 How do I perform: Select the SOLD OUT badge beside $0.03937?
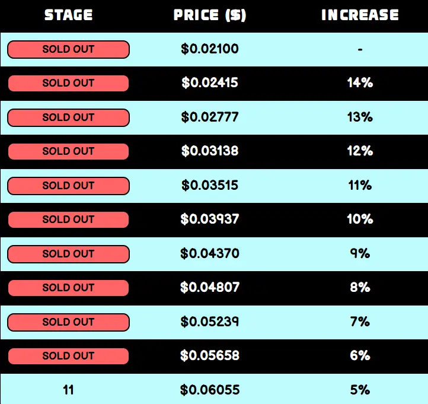point(68,220)
